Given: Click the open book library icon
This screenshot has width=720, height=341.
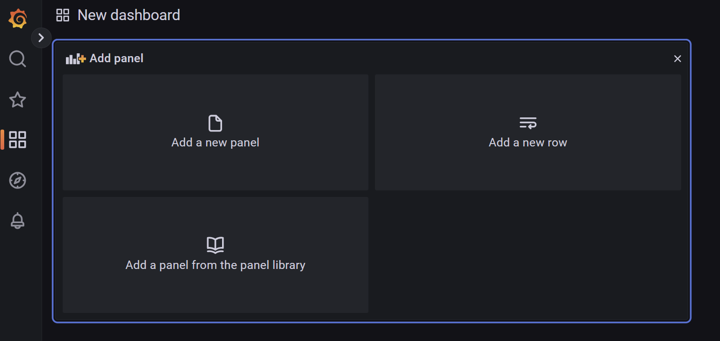Looking at the screenshot, I should tap(215, 245).
